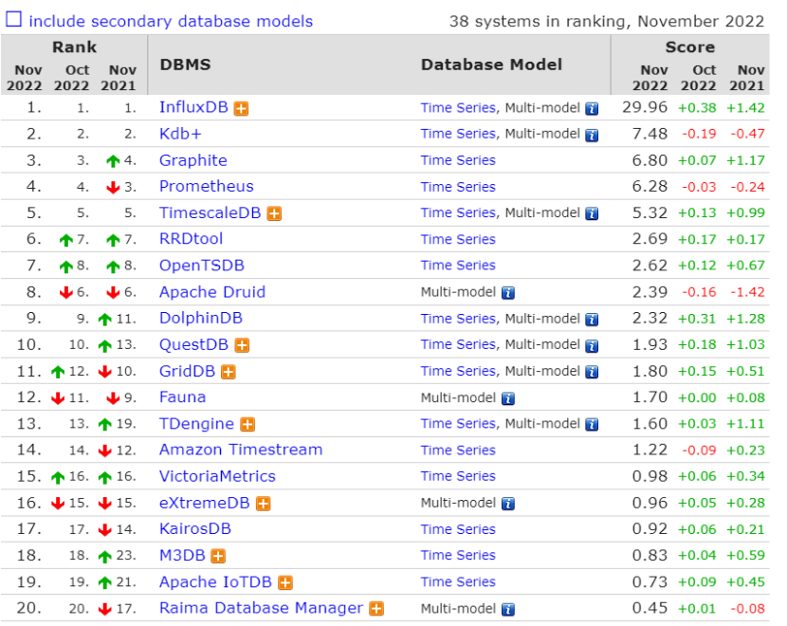The image size is (787, 626).
Task: Open the Amazon Timestream link
Action: click(x=240, y=450)
